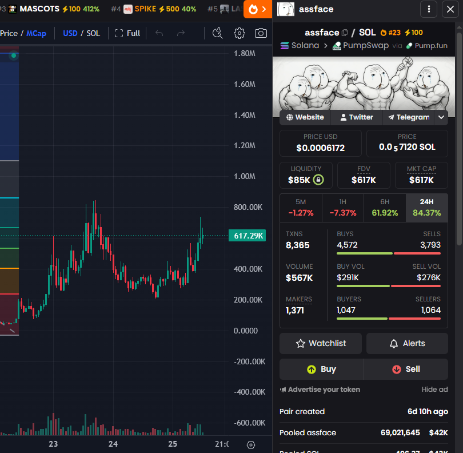Click the FDV $617K box

(x=364, y=175)
